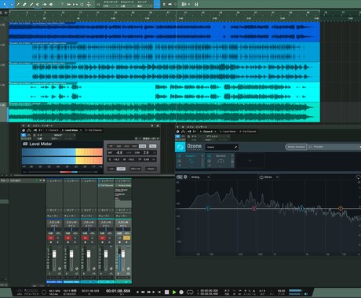This screenshot has height=298, width=361.
Task: Select the teal EQ node 1 on the curve
Action: pos(208,209)
